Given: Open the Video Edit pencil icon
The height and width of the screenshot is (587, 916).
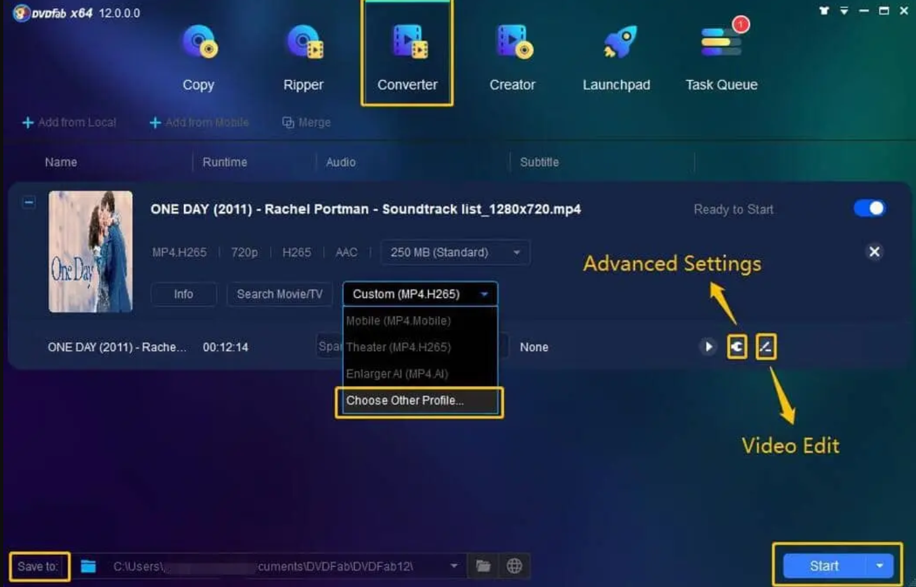Looking at the screenshot, I should tap(766, 347).
